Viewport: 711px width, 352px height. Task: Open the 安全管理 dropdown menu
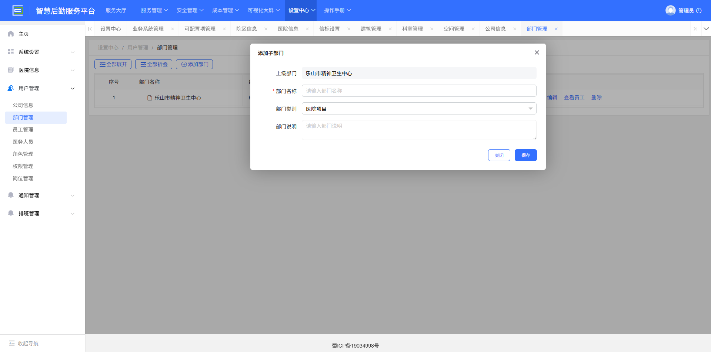point(190,10)
